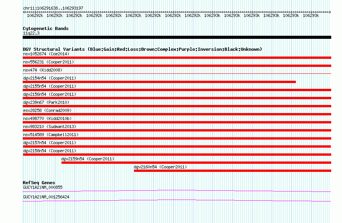Select the nsv556231 (Cooper2011) label

[x=48, y=62]
